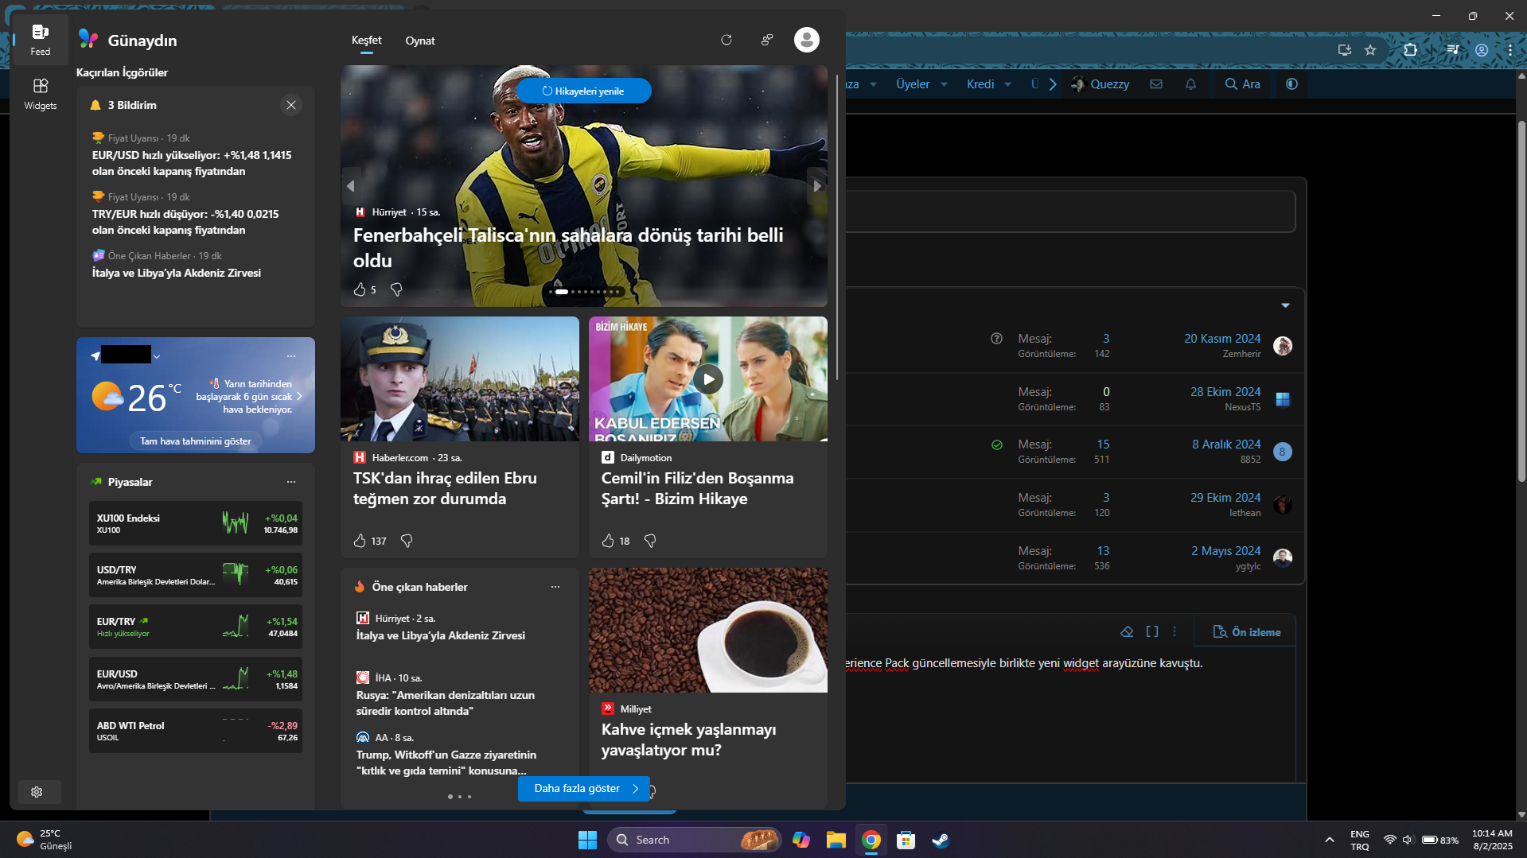
Task: Open the Windows Start button
Action: point(587,840)
